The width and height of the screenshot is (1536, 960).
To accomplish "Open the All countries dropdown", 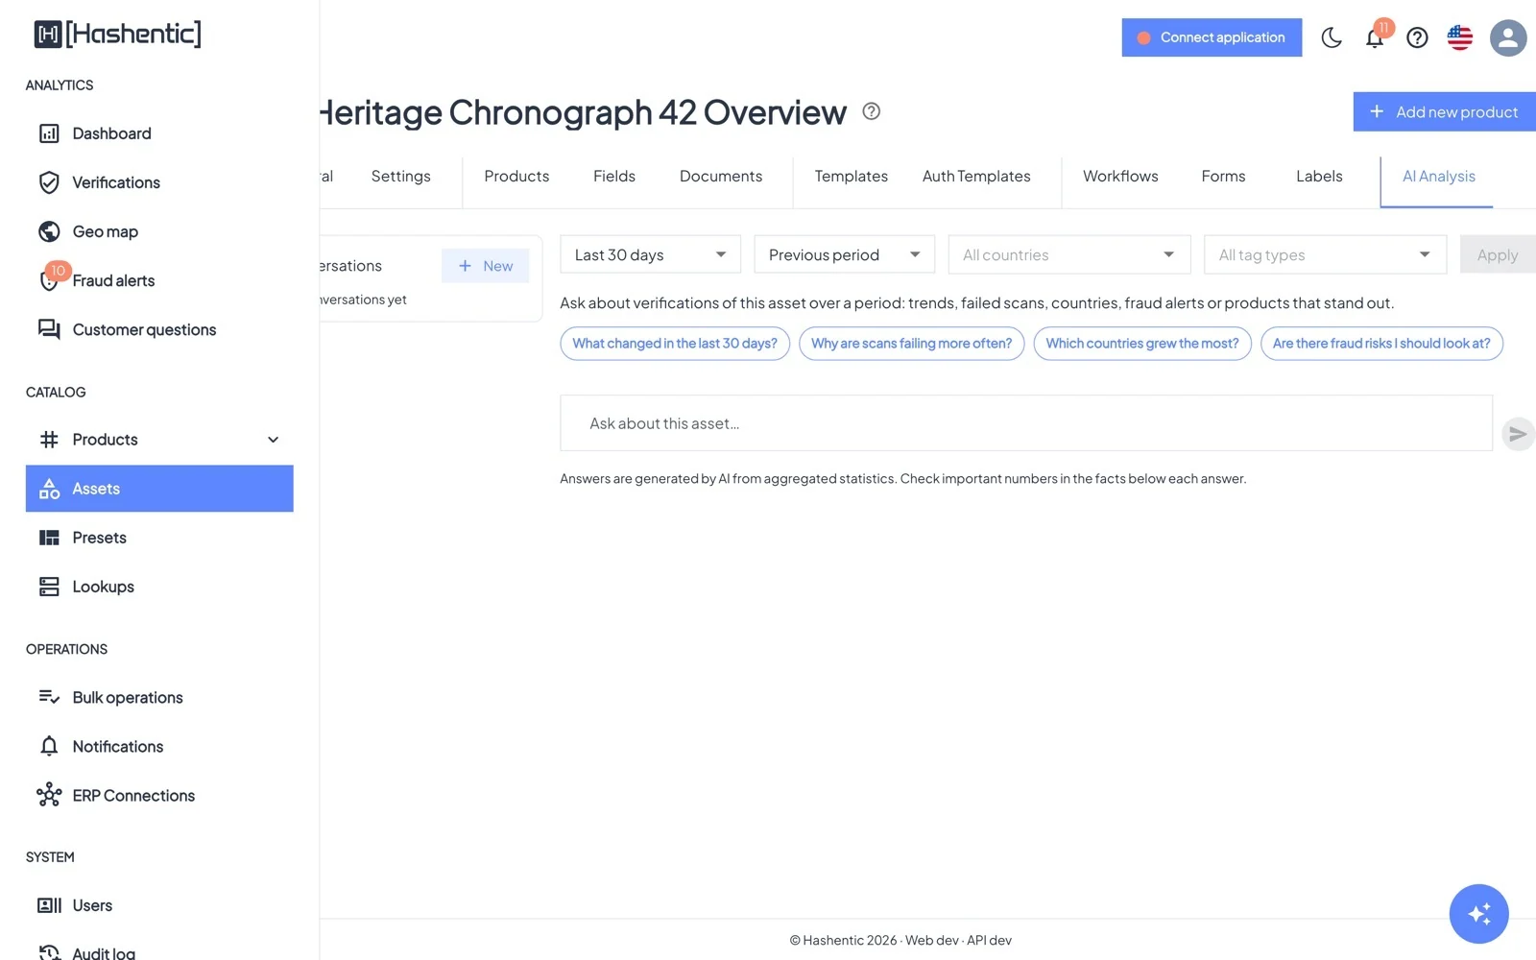I will tap(1069, 254).
